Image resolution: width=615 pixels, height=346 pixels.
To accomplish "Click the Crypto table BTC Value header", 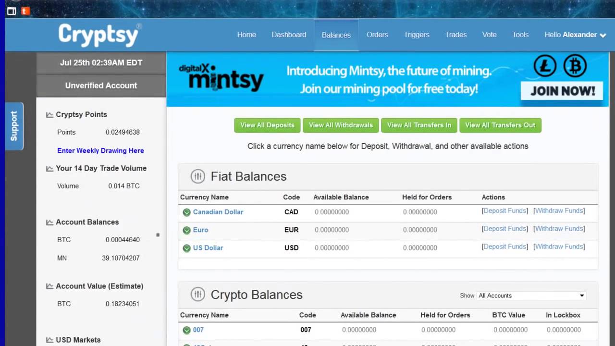I will click(509, 315).
